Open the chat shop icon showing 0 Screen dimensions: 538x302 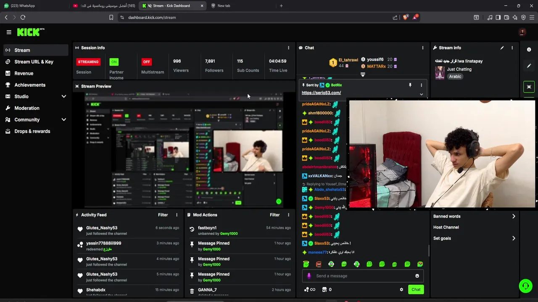pos(327,289)
